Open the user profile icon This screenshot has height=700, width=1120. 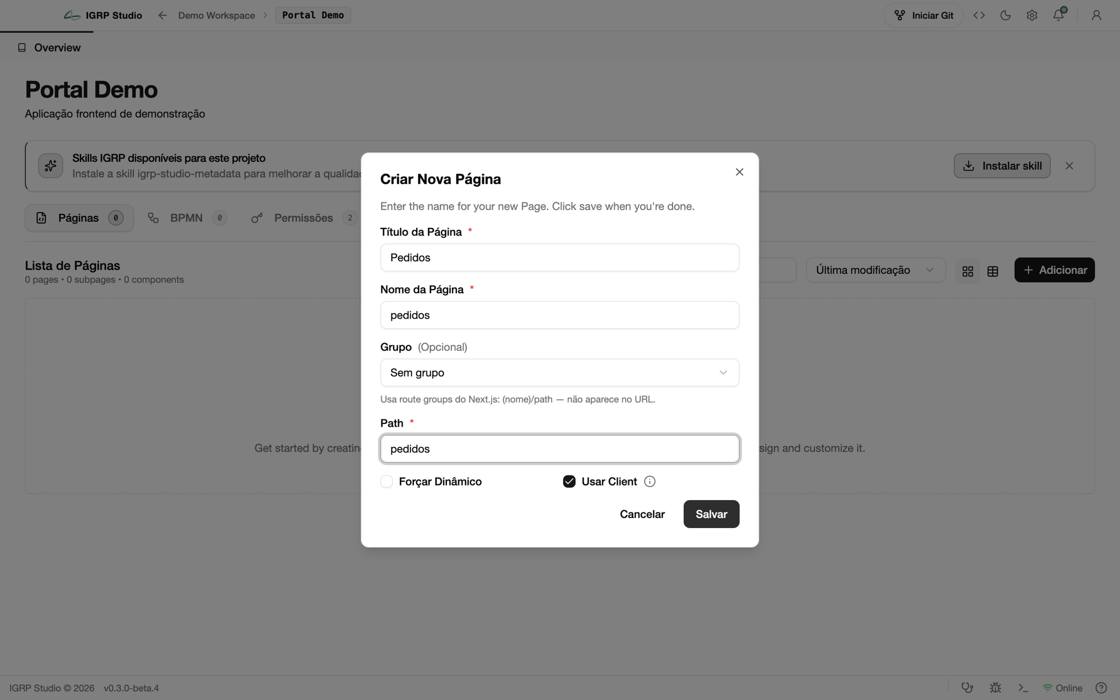(x=1096, y=15)
